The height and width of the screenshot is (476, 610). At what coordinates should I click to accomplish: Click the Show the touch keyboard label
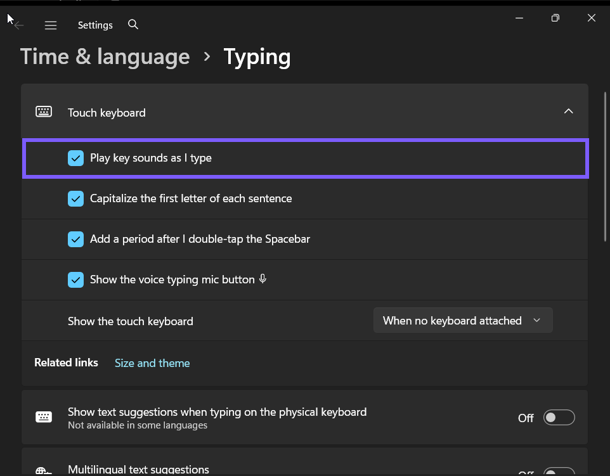tap(131, 321)
